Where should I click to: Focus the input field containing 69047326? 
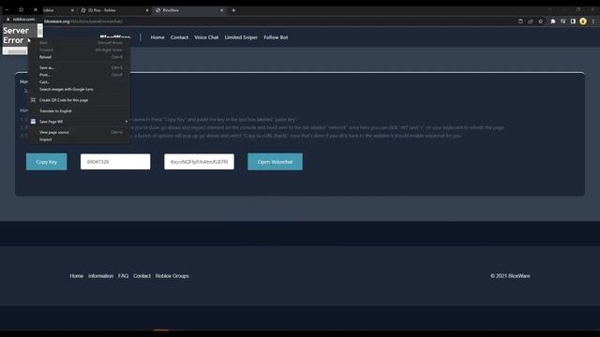click(115, 162)
